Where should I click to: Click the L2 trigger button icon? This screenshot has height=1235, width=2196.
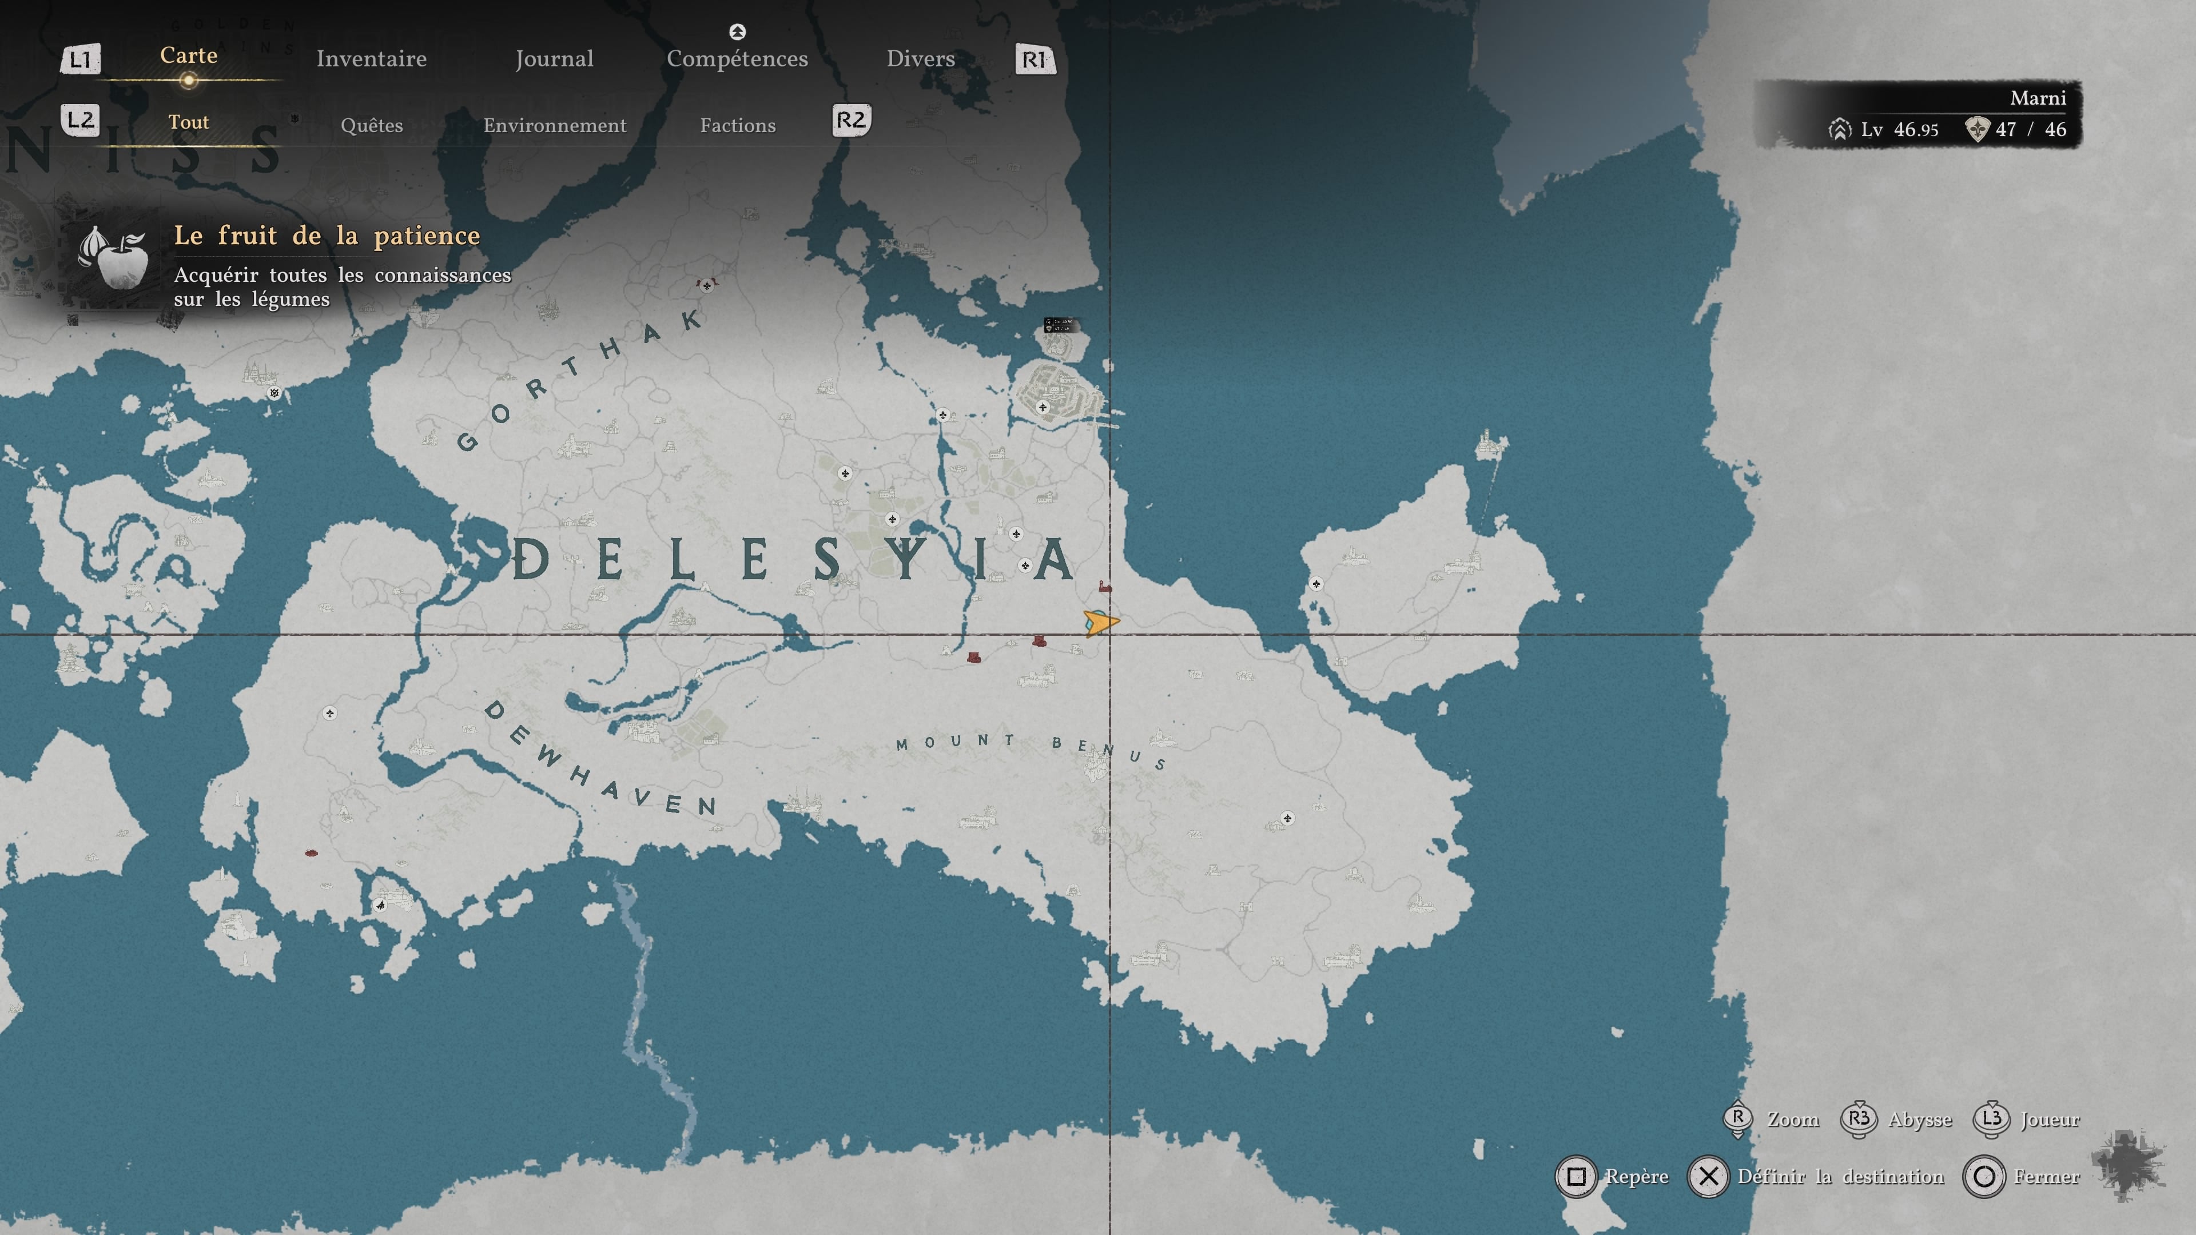click(80, 120)
